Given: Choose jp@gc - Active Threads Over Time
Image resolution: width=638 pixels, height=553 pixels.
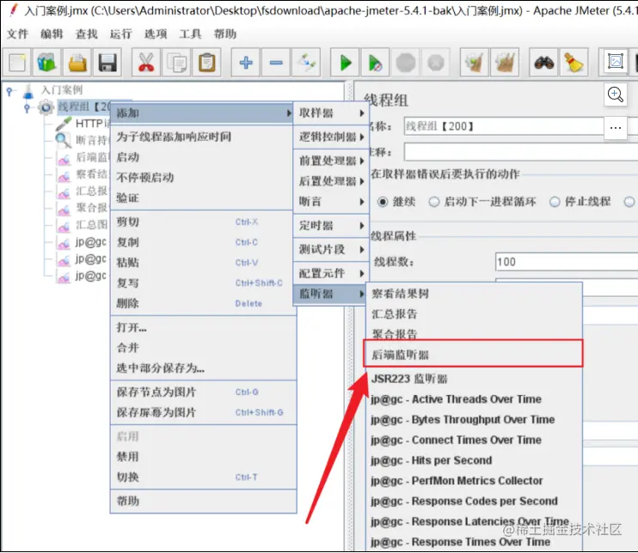Looking at the screenshot, I should tap(474, 399).
